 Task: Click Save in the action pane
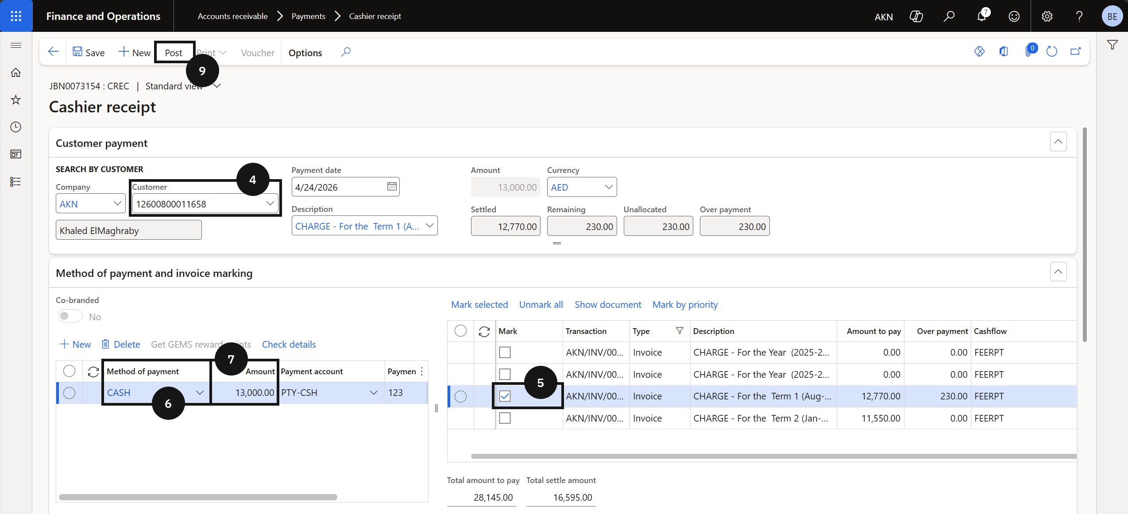(x=89, y=53)
